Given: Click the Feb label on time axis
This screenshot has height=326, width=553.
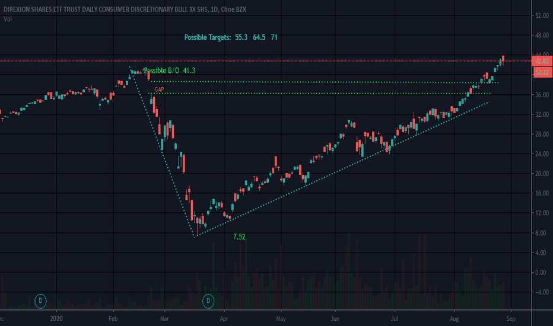Looking at the screenshot, I should tap(113, 319).
